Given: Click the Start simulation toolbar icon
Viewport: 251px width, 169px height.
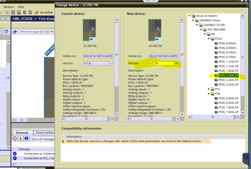Looking at the screenshot, I should [x=24, y=12].
